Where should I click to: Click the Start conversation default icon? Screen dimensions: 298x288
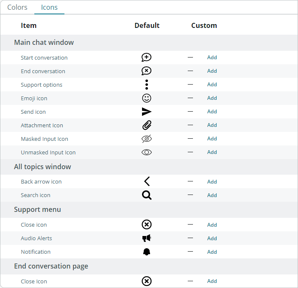pyautogui.click(x=146, y=58)
